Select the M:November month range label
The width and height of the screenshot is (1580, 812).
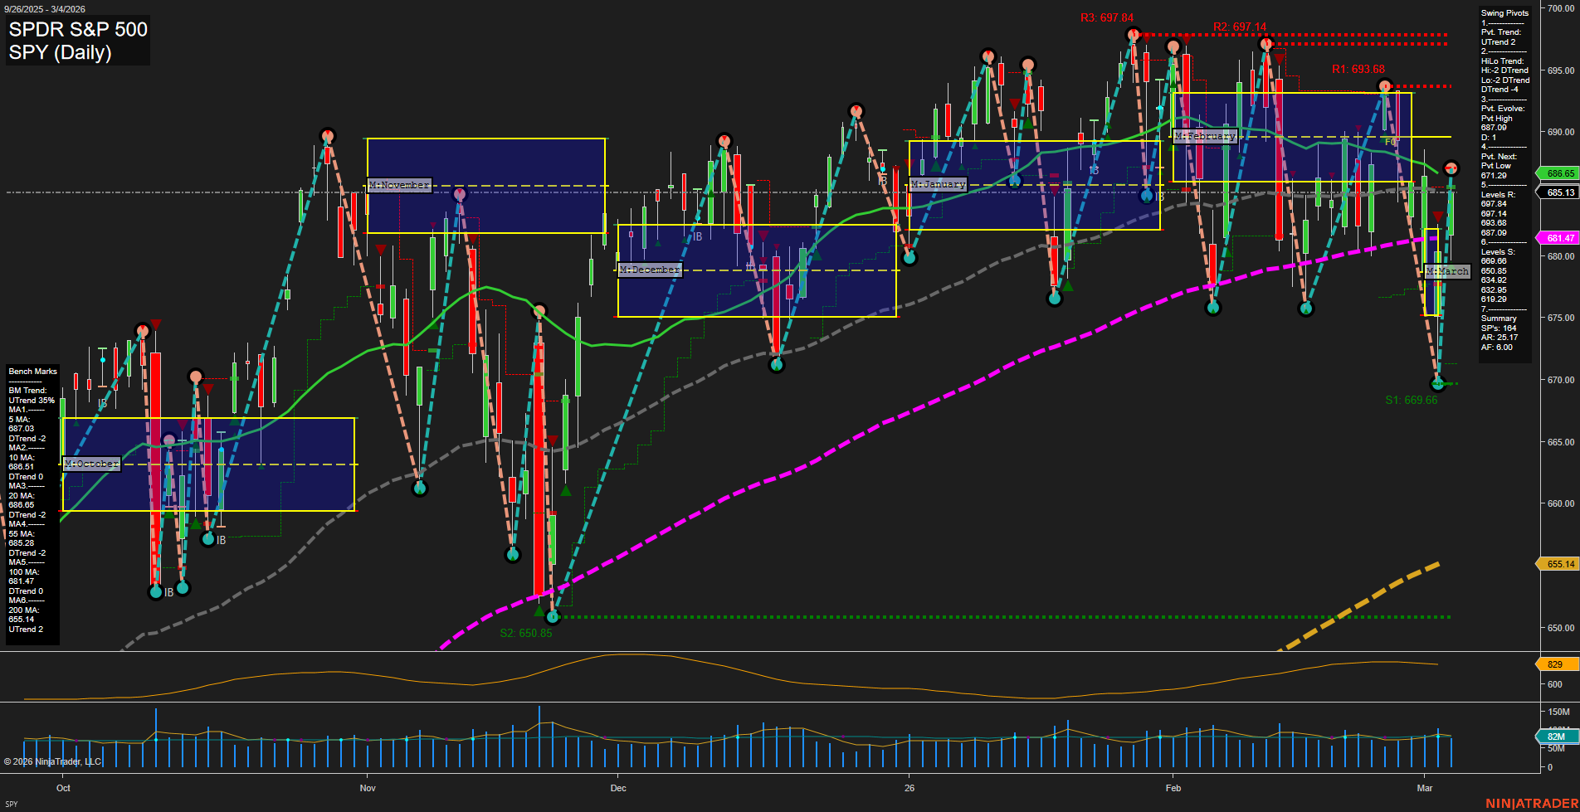(x=398, y=184)
